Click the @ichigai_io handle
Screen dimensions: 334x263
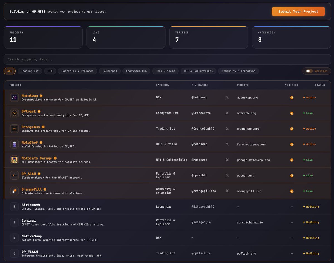[x=201, y=222]
